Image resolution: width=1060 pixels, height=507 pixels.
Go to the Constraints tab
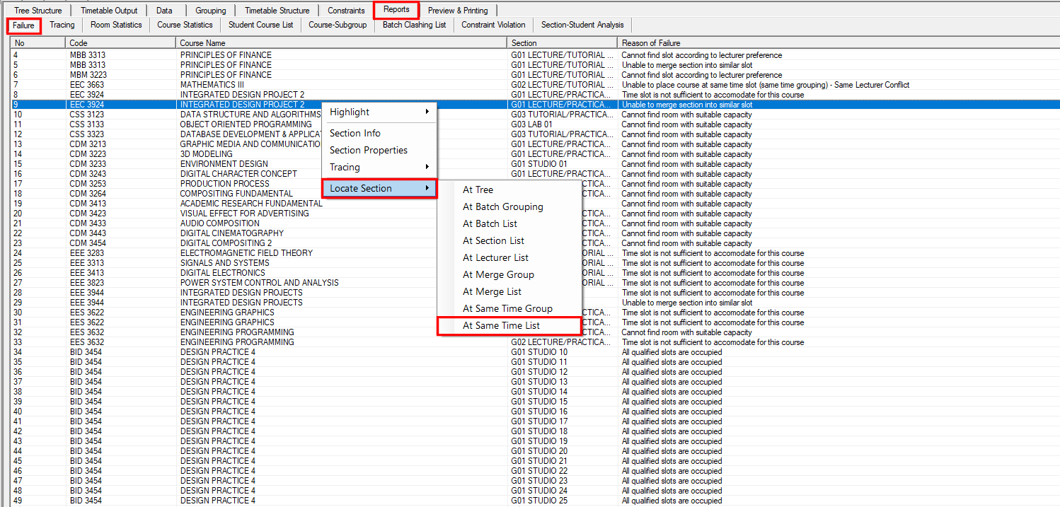[x=346, y=11]
